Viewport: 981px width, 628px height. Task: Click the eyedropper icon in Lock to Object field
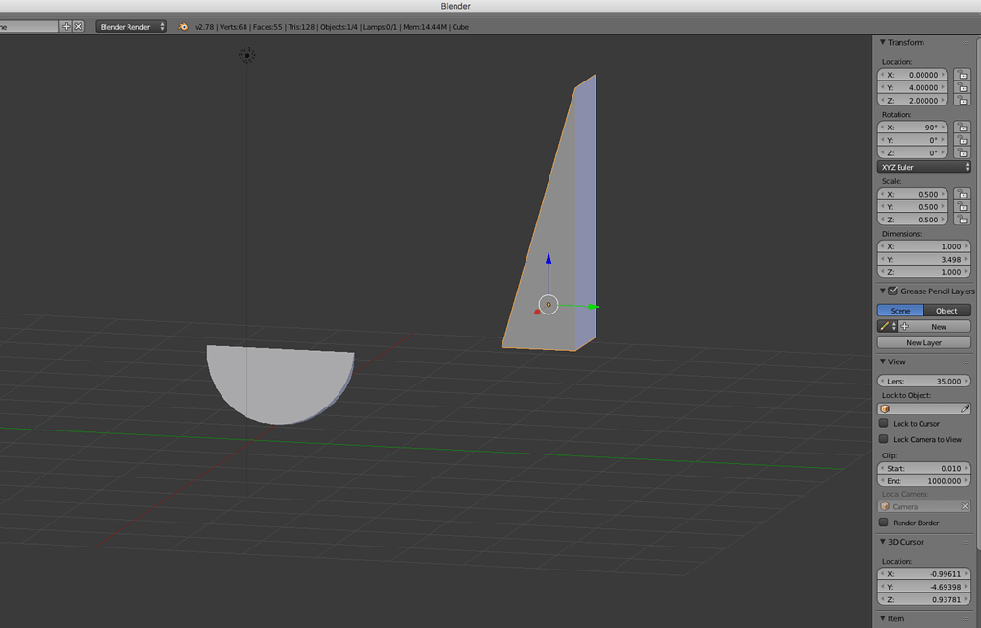click(966, 408)
